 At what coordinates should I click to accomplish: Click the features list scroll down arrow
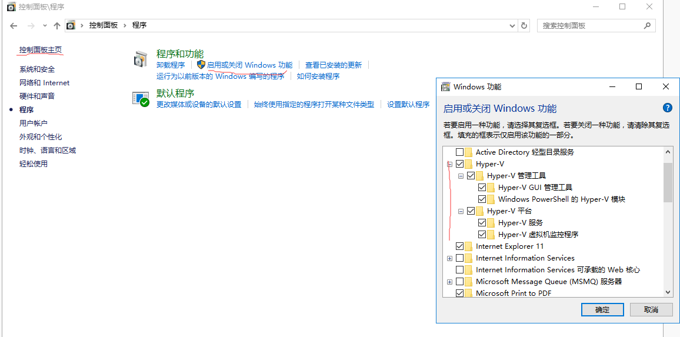coord(668,293)
